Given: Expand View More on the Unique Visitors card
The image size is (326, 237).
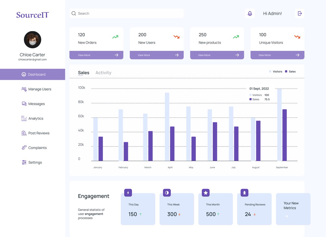Looking at the screenshot, I should [x=277, y=55].
